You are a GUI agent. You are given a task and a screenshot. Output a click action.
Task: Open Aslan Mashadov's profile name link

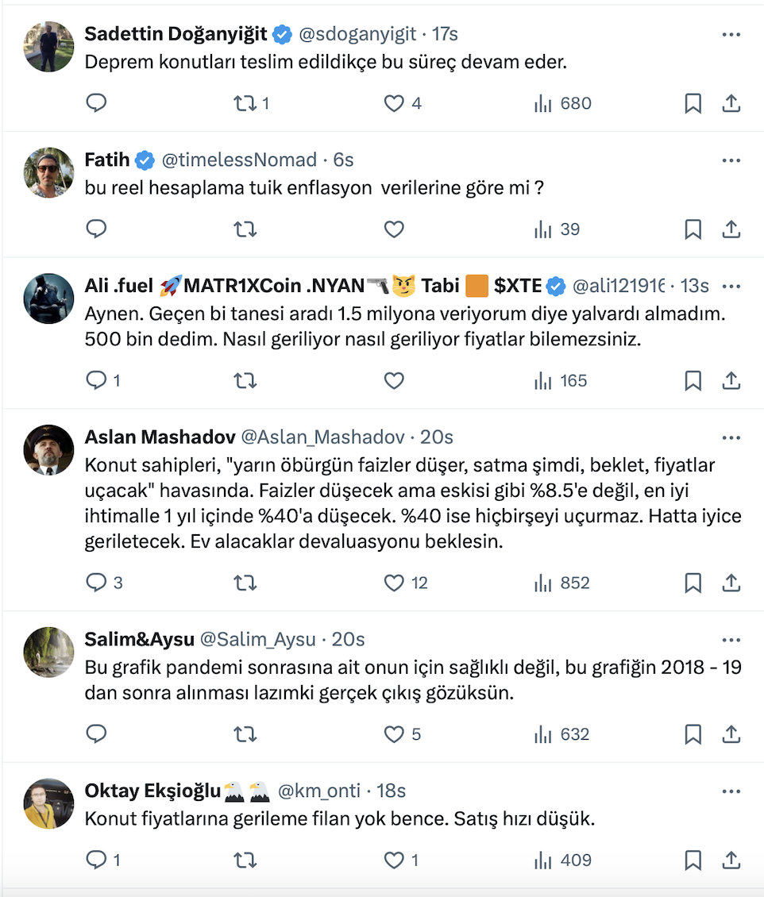pos(160,437)
